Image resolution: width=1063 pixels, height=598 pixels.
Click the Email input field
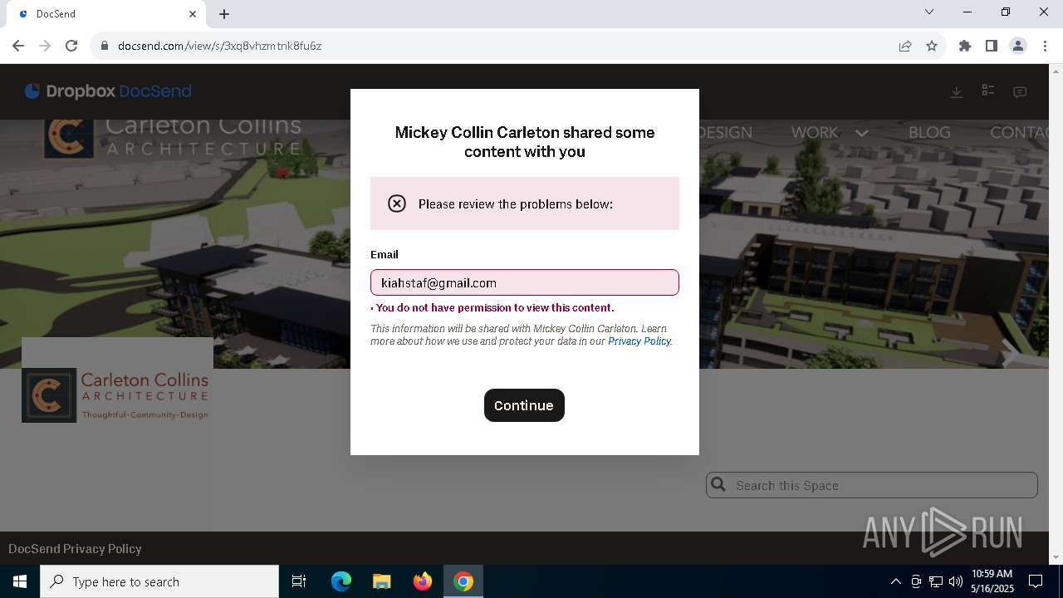click(x=525, y=282)
